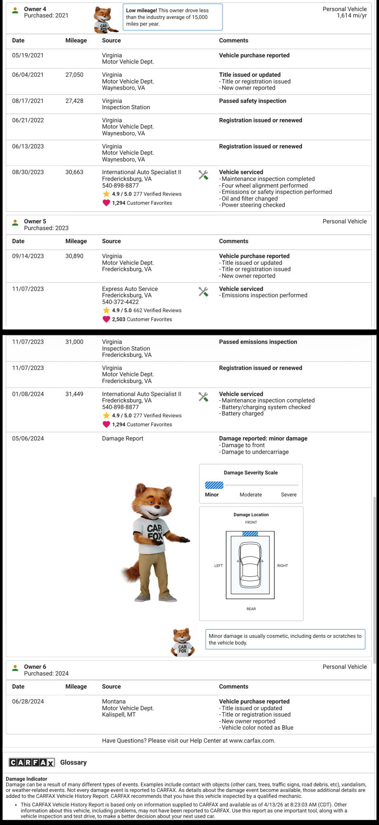This screenshot has height=825, width=379.
Task: Click the wrench icon for 08/30/2023 service
Action: pyautogui.click(x=203, y=175)
